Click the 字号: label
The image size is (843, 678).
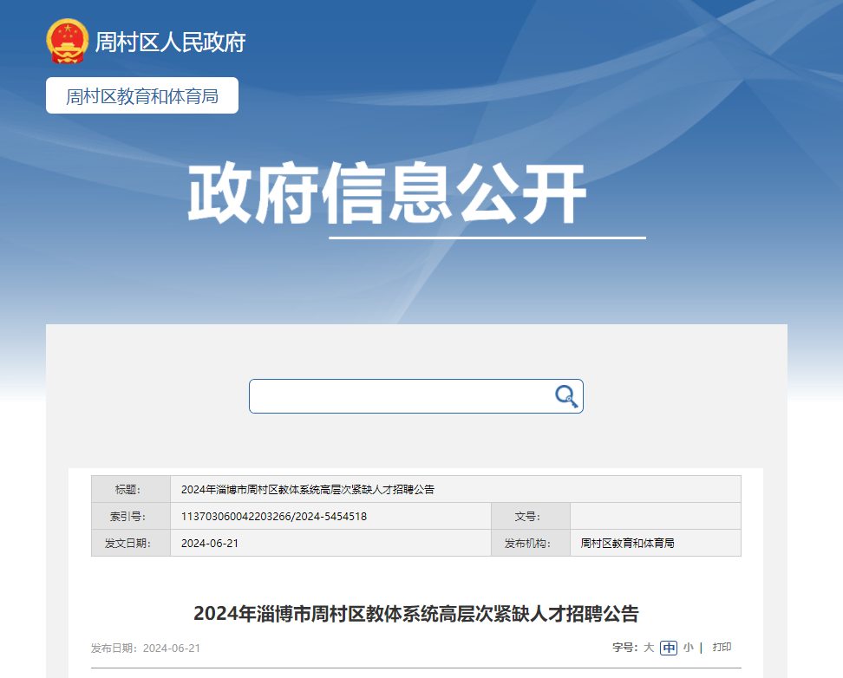[x=624, y=648]
